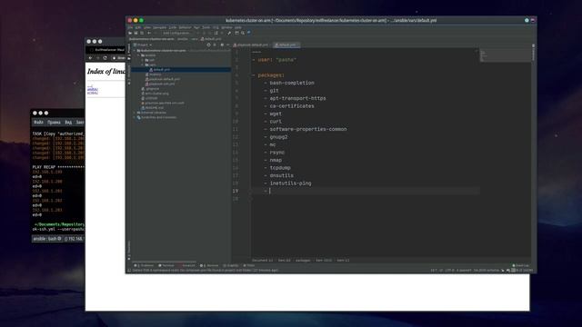
Task: Click the Open folder toolbar icon
Action: click(130, 33)
